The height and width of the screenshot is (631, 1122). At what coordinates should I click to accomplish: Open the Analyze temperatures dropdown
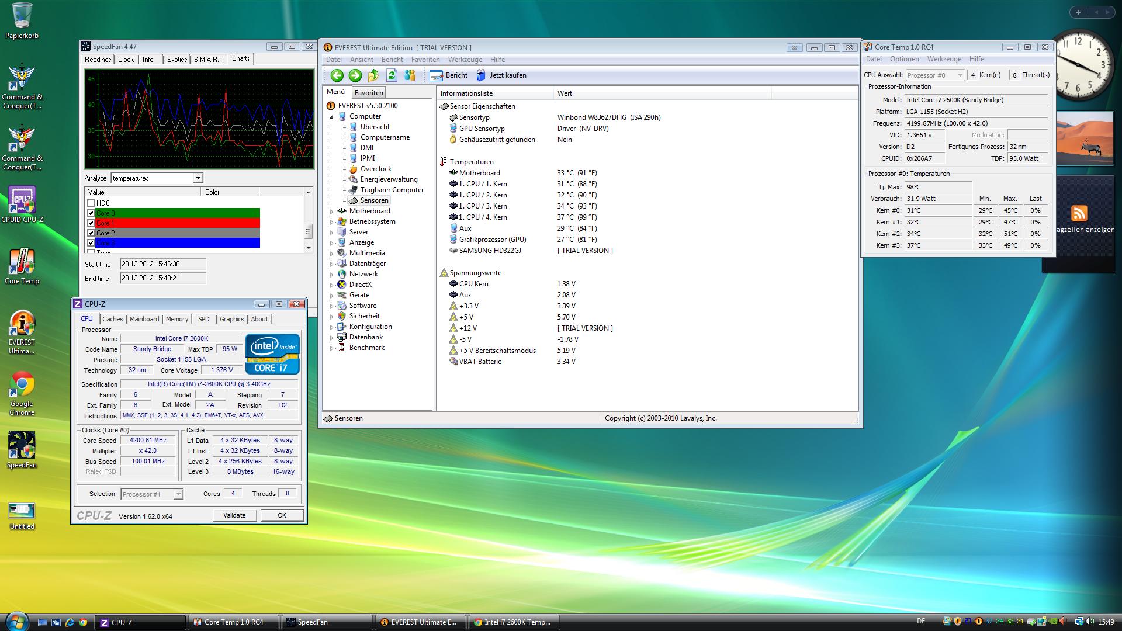point(198,178)
